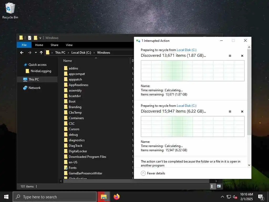Screen dimensions: 269x202
Task: Open the Action Center notifications icon
Action: pos(261,197)
